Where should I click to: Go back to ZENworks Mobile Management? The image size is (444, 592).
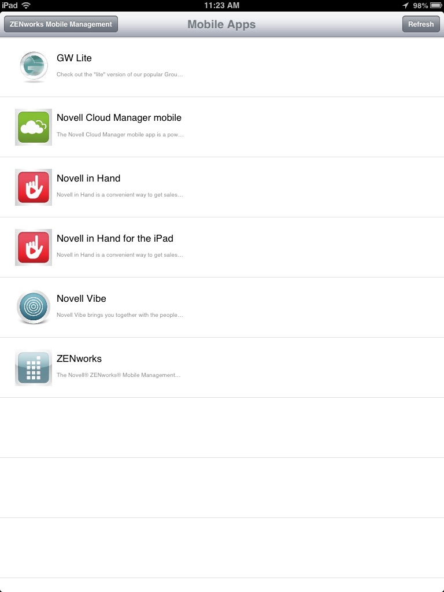point(61,24)
